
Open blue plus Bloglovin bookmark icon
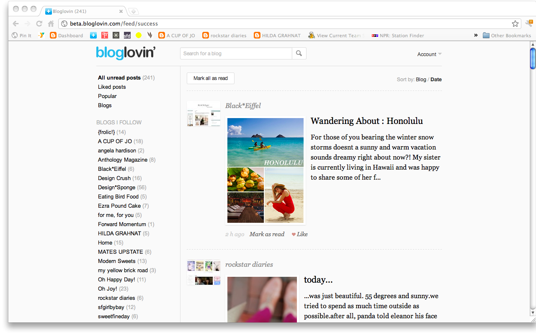(93, 36)
